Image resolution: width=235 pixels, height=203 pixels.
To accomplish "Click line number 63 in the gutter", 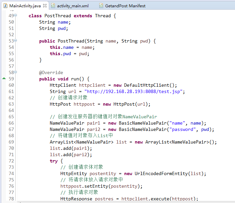I will (x=11, y=104).
